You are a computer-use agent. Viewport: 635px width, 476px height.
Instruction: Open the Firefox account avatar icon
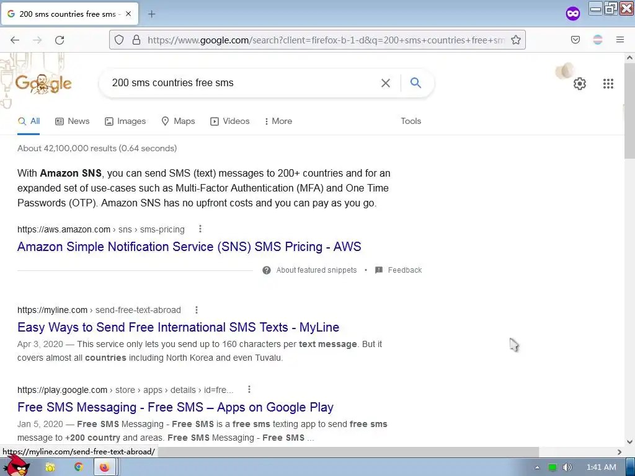pos(598,40)
